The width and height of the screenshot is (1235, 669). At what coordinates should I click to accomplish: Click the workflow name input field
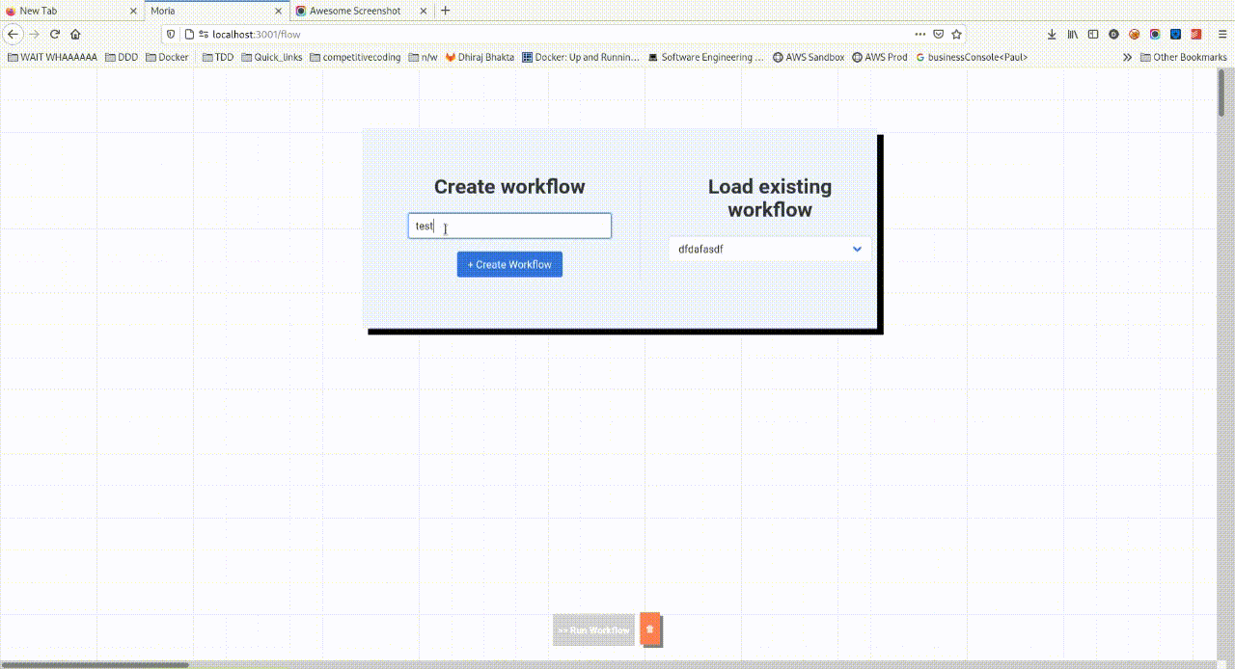pos(509,227)
